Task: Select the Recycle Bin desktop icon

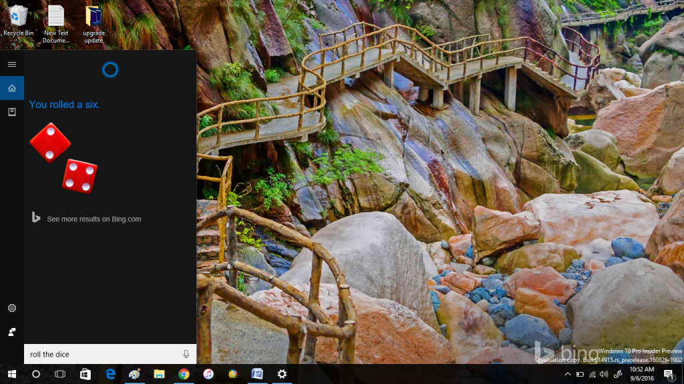Action: 18,21
